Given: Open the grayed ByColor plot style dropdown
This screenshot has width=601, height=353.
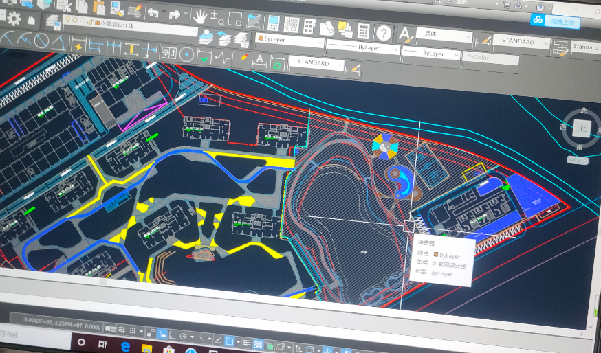Looking at the screenshot, I should click(x=490, y=58).
